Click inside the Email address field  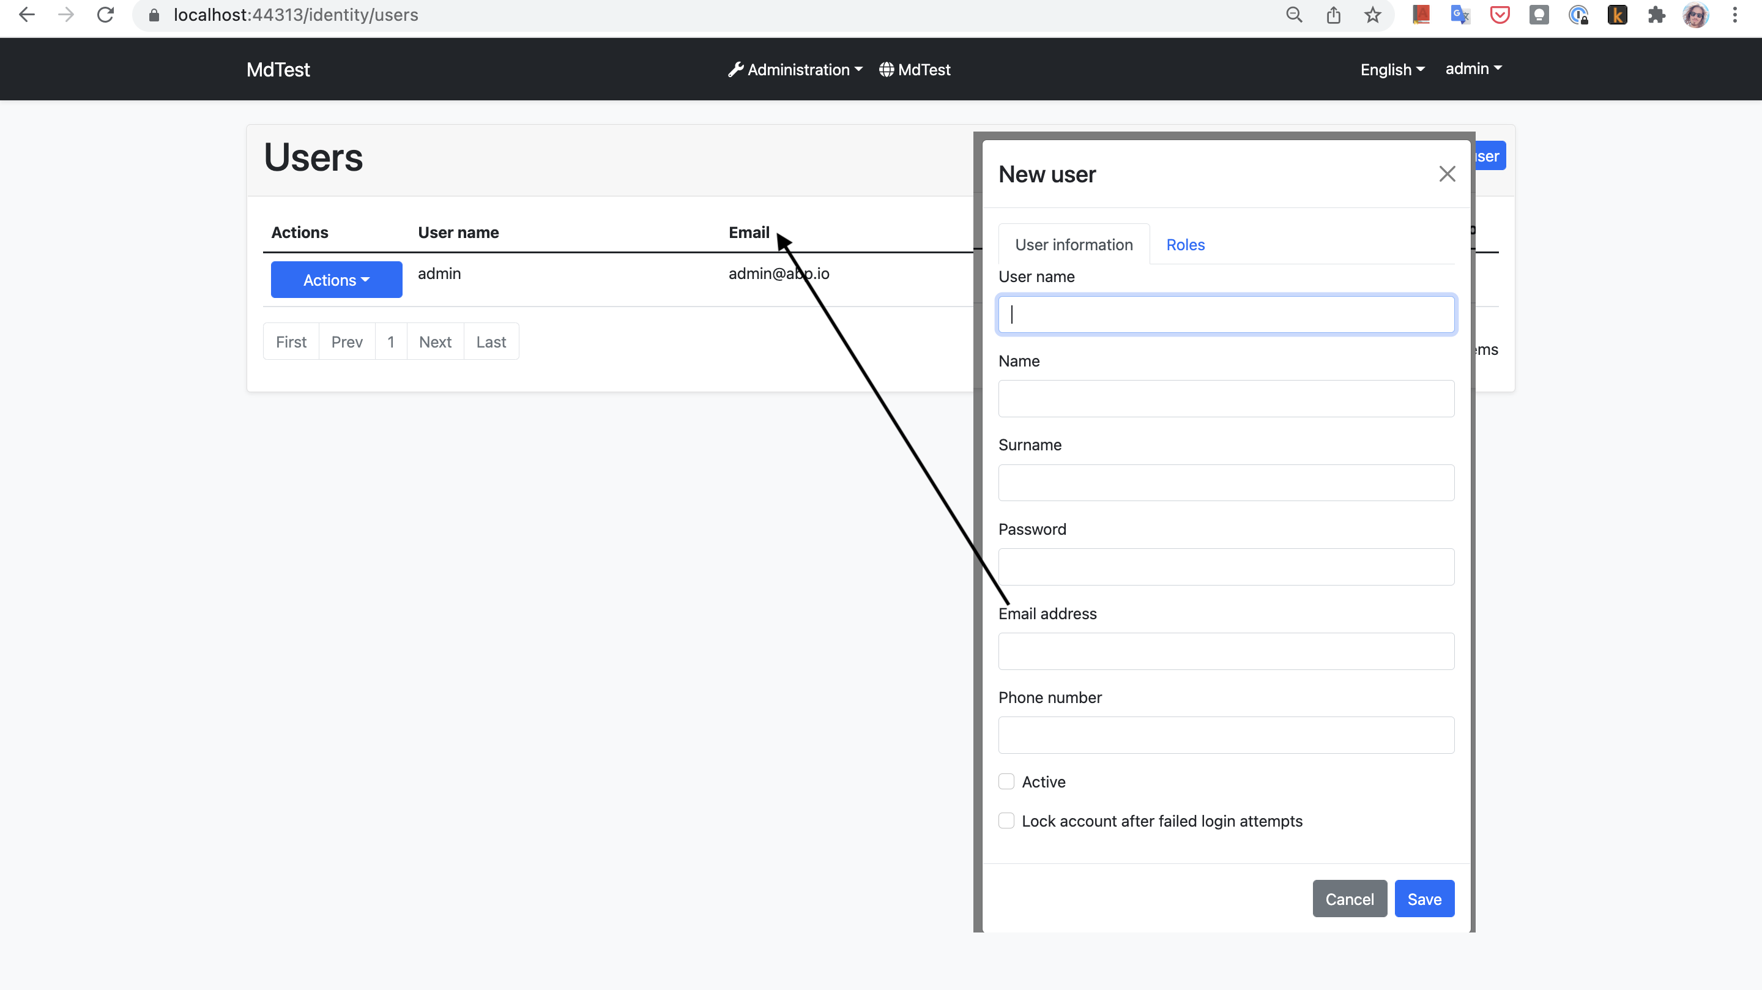[1225, 650]
